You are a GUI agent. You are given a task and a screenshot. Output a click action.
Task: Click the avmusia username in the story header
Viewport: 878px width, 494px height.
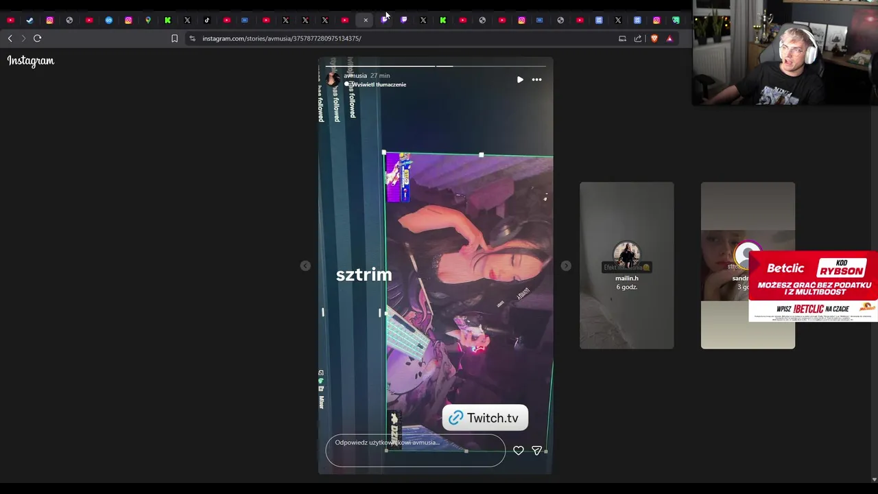click(355, 75)
